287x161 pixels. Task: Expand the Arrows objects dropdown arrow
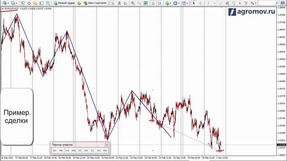(256, 3)
